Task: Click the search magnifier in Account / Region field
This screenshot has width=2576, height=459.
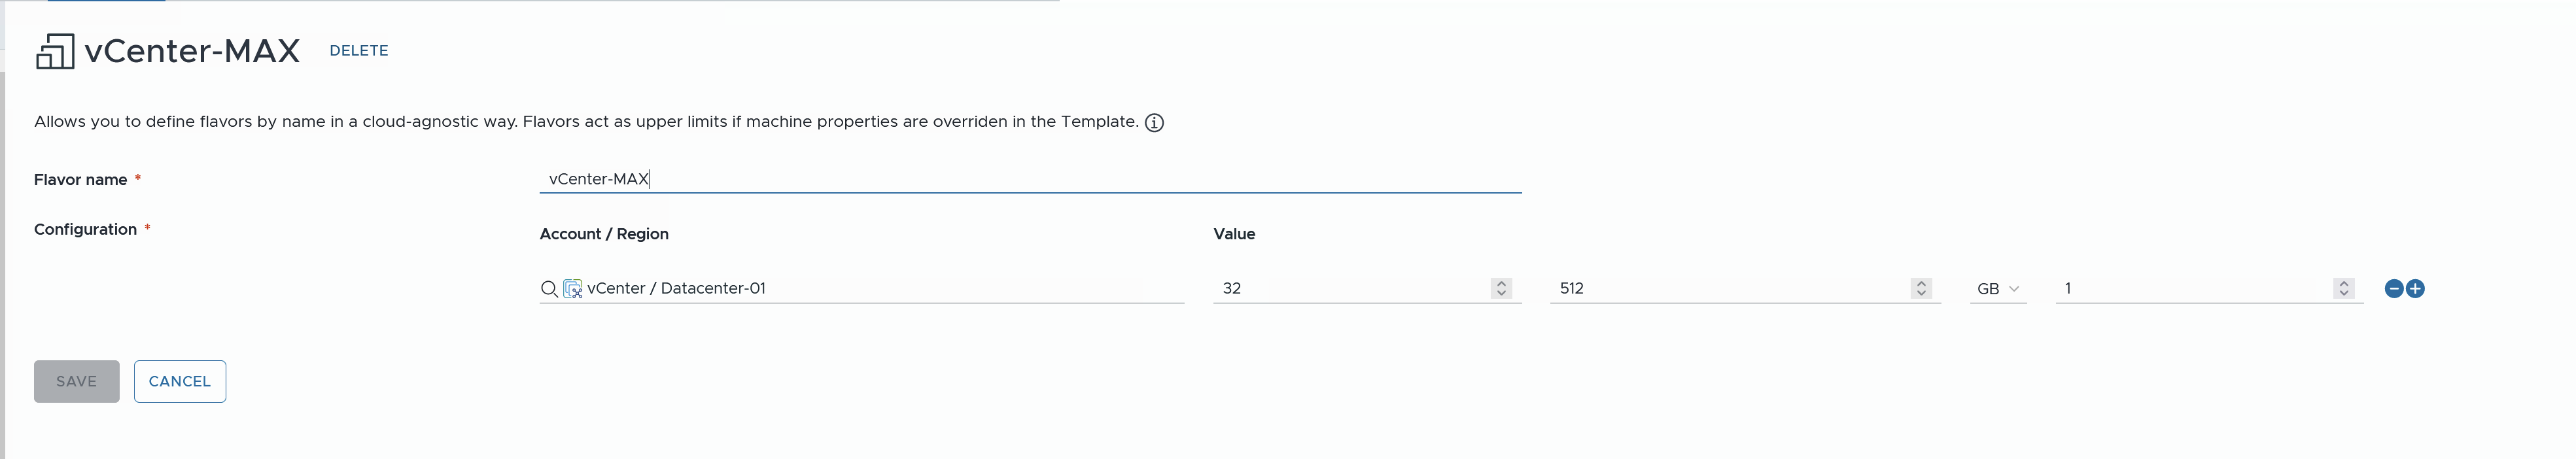Action: point(549,289)
